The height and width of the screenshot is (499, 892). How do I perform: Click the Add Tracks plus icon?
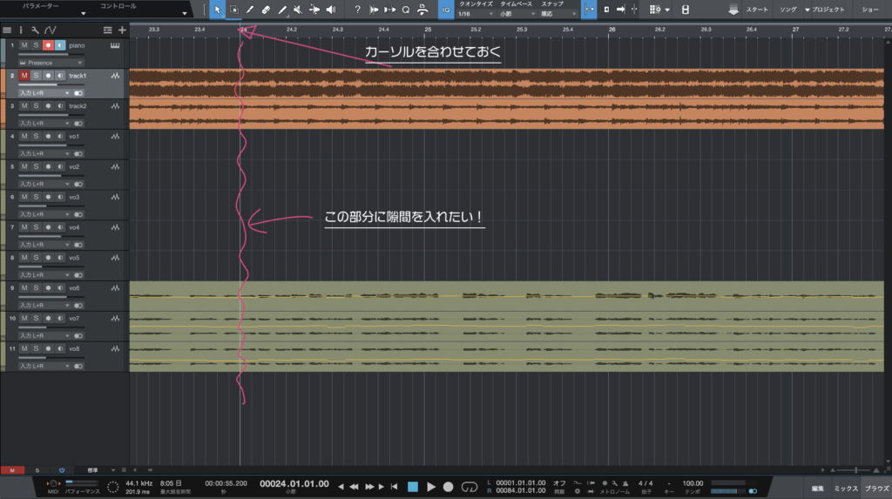pos(122,30)
